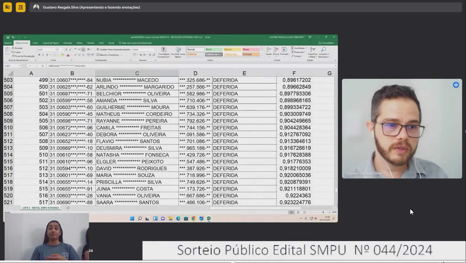Screen dimensions: 466x263
Task: Open the Layout da Página tab
Action: coord(51,43)
